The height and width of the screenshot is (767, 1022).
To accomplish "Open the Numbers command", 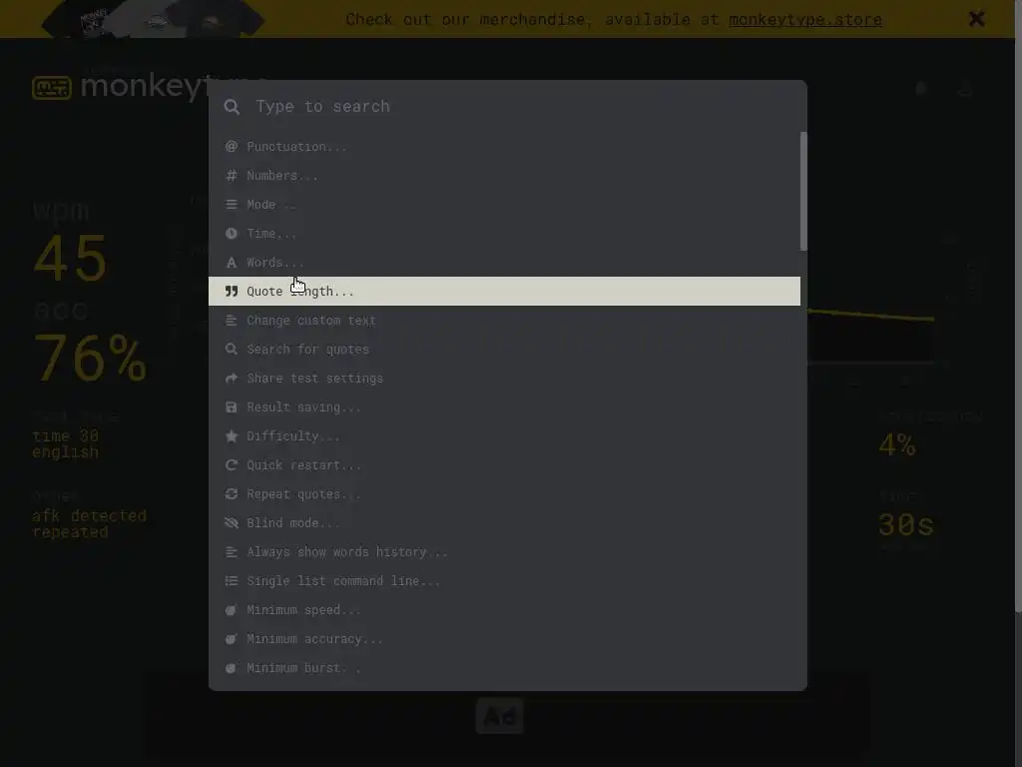I will point(504,176).
